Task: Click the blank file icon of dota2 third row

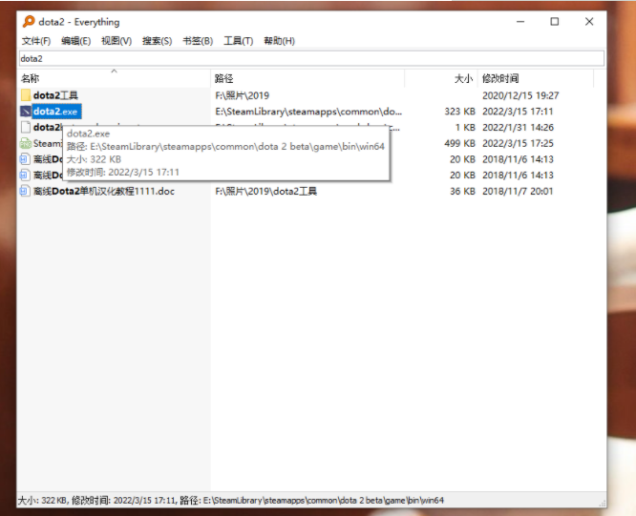Action: click(x=26, y=127)
